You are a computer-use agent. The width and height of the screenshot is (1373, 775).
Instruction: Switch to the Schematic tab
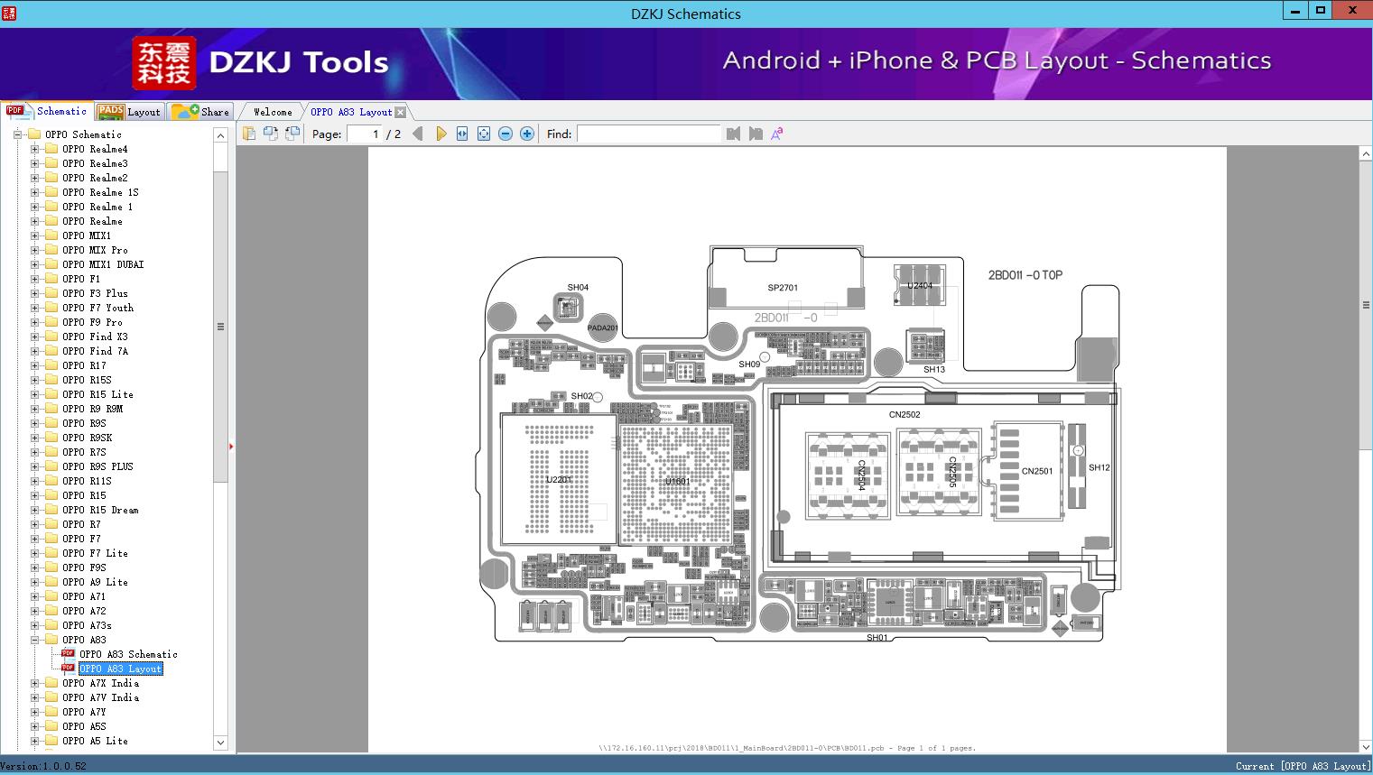(47, 111)
